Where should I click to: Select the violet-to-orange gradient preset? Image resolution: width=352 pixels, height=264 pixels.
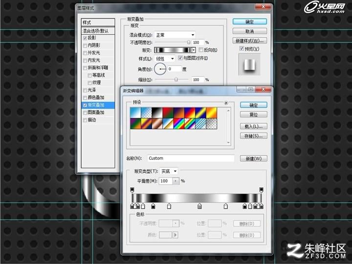tap(179, 113)
